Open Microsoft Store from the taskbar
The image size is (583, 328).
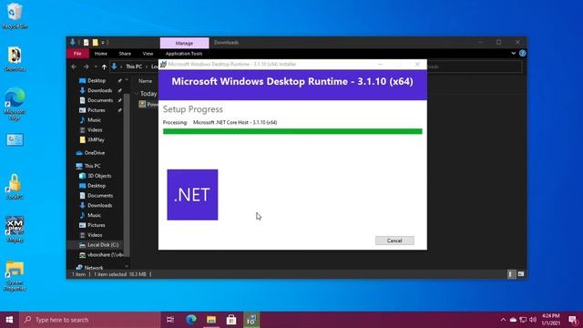(x=231, y=320)
